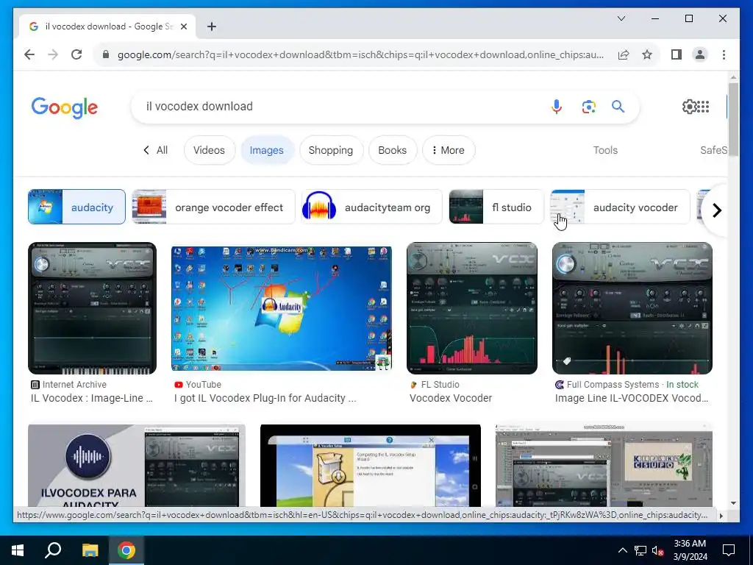
Task: Switch to Videos results
Action: coord(209,150)
